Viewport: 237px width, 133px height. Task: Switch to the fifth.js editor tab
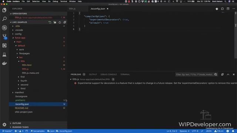[x=72, y=9]
